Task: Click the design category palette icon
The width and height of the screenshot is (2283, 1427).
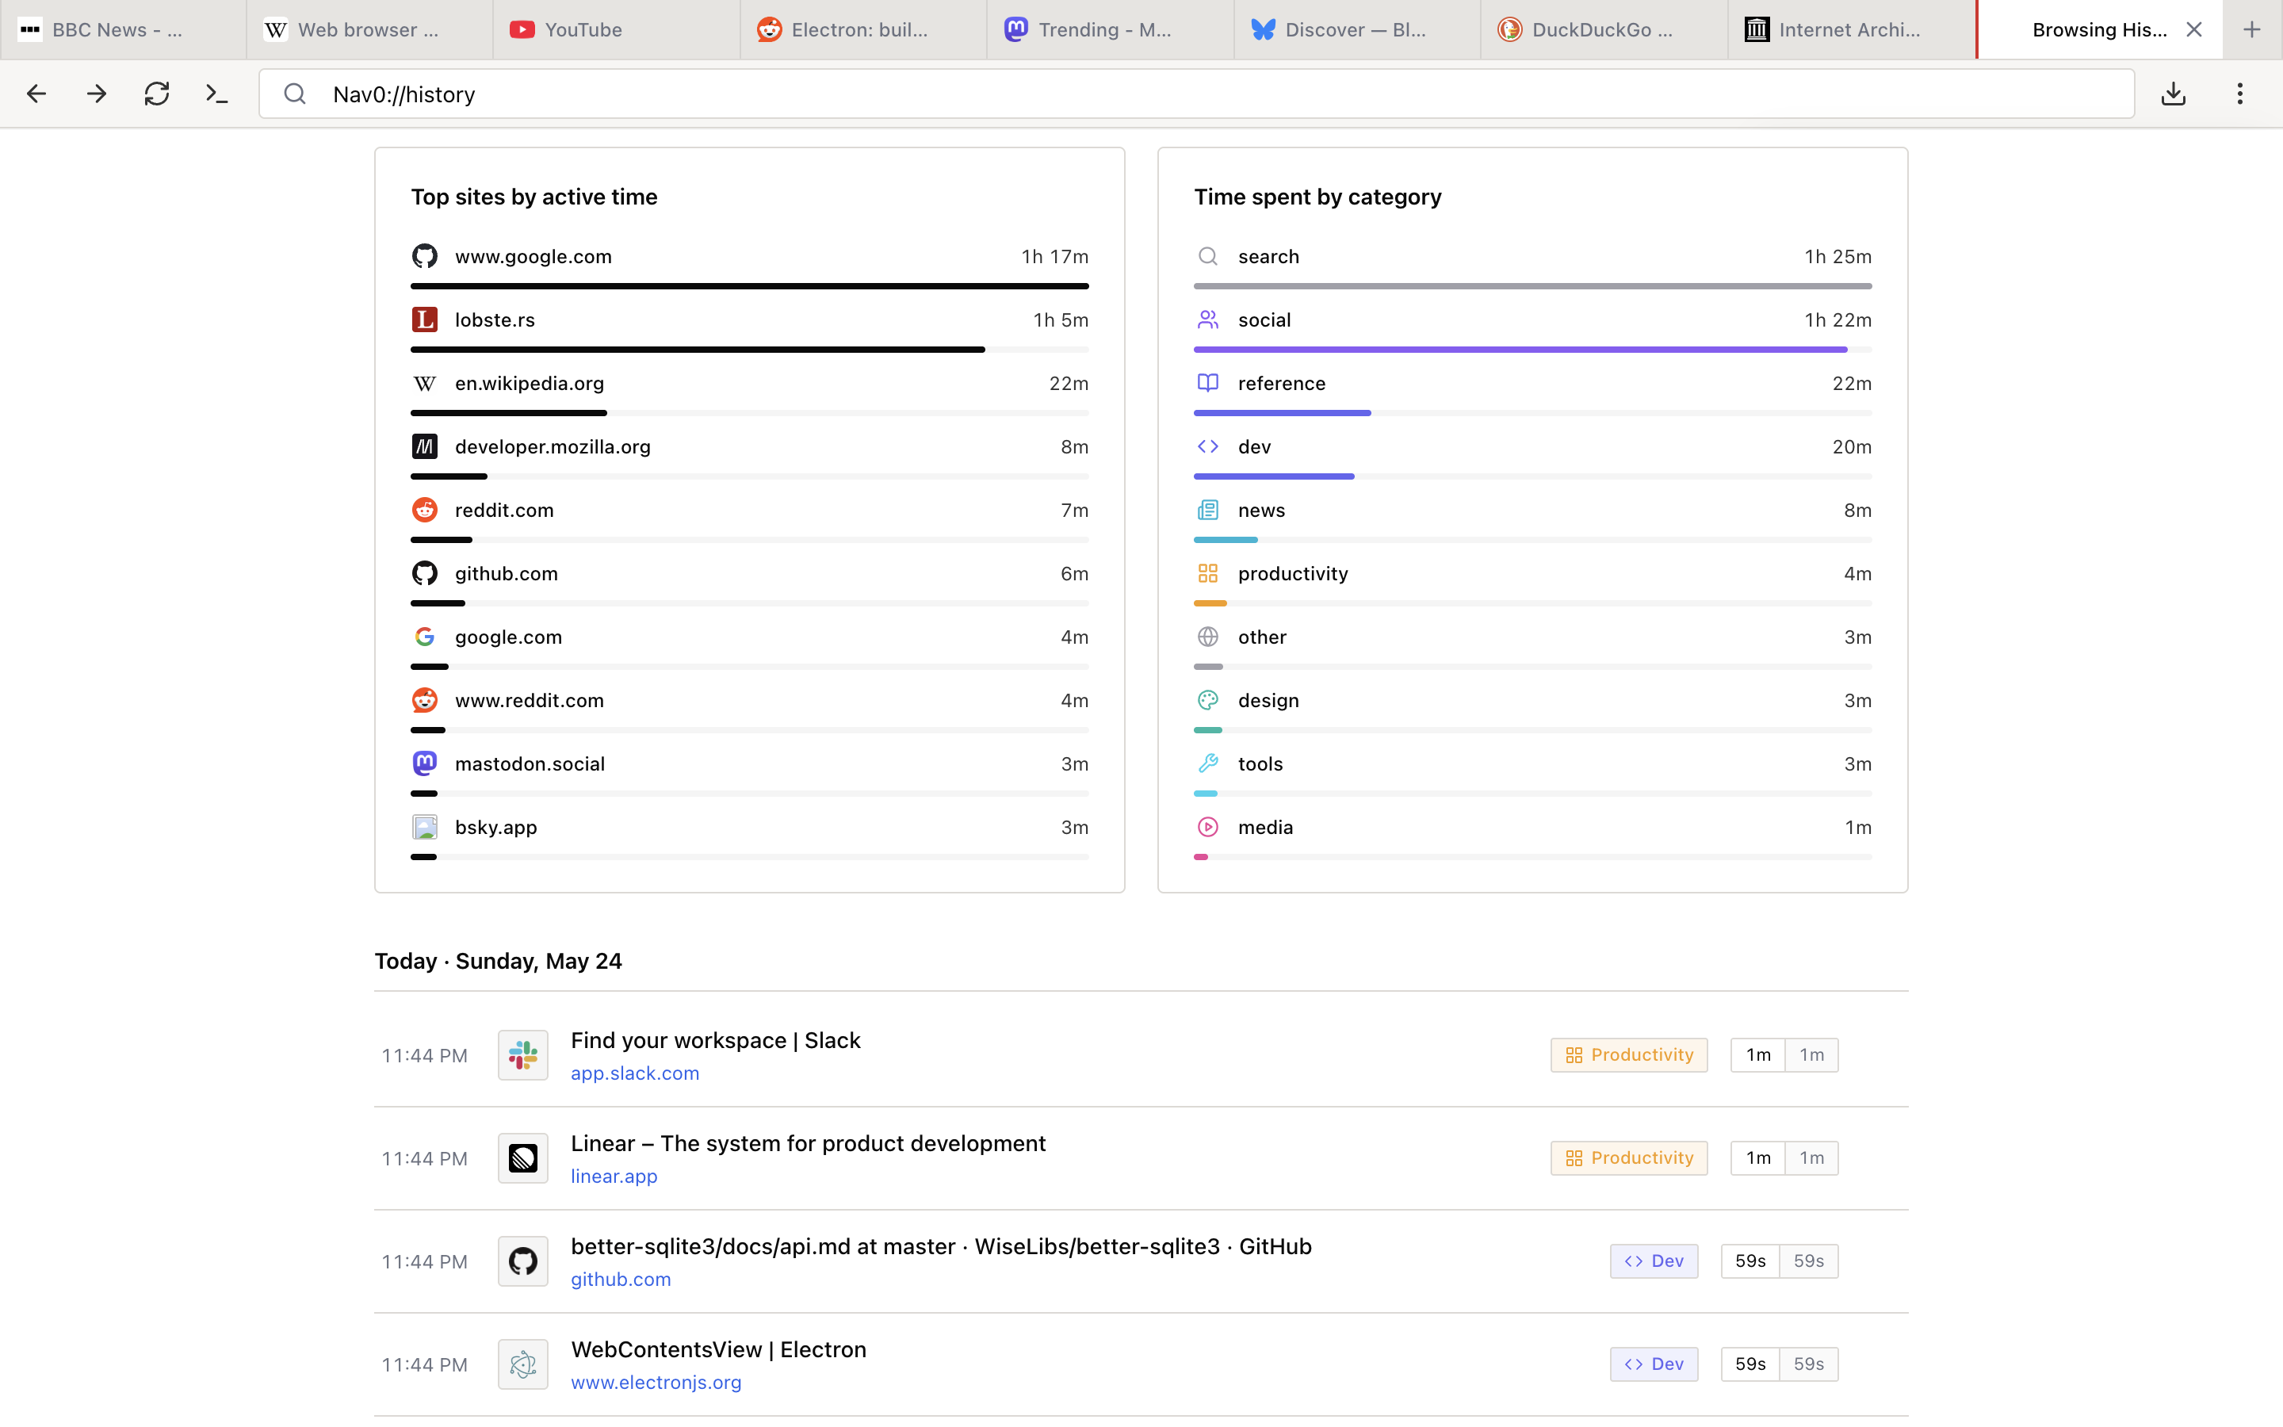Action: coord(1207,700)
